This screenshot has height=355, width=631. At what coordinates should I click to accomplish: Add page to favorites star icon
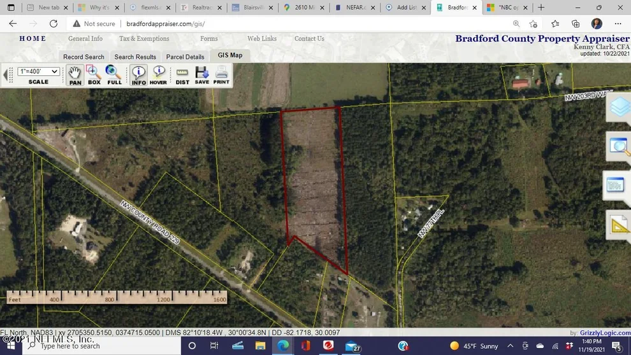(x=533, y=24)
